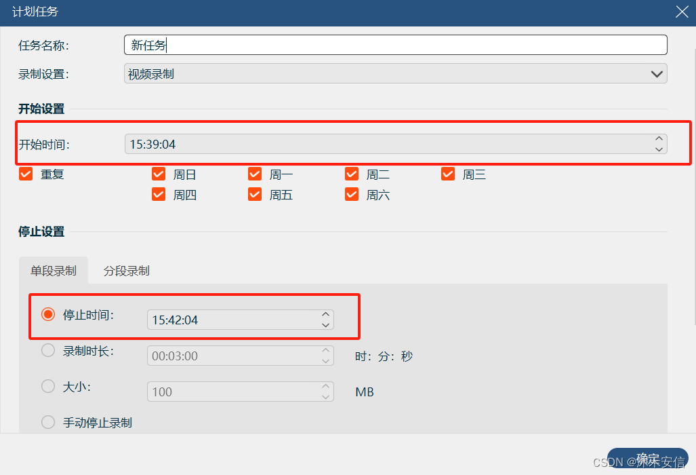This screenshot has height=475, width=696.
Task: Toggle the 周六 checkbox
Action: tap(352, 194)
